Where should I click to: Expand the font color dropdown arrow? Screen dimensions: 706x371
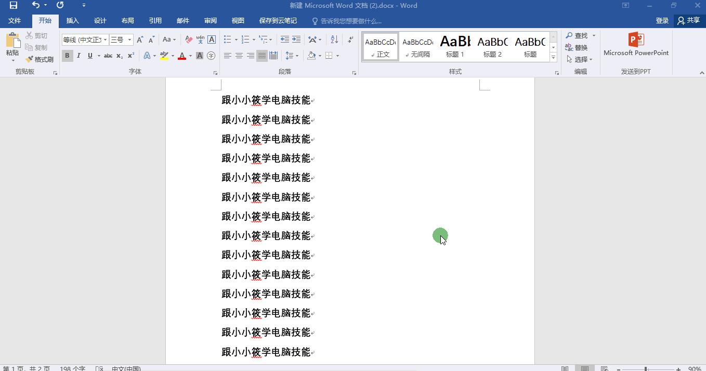tap(189, 56)
